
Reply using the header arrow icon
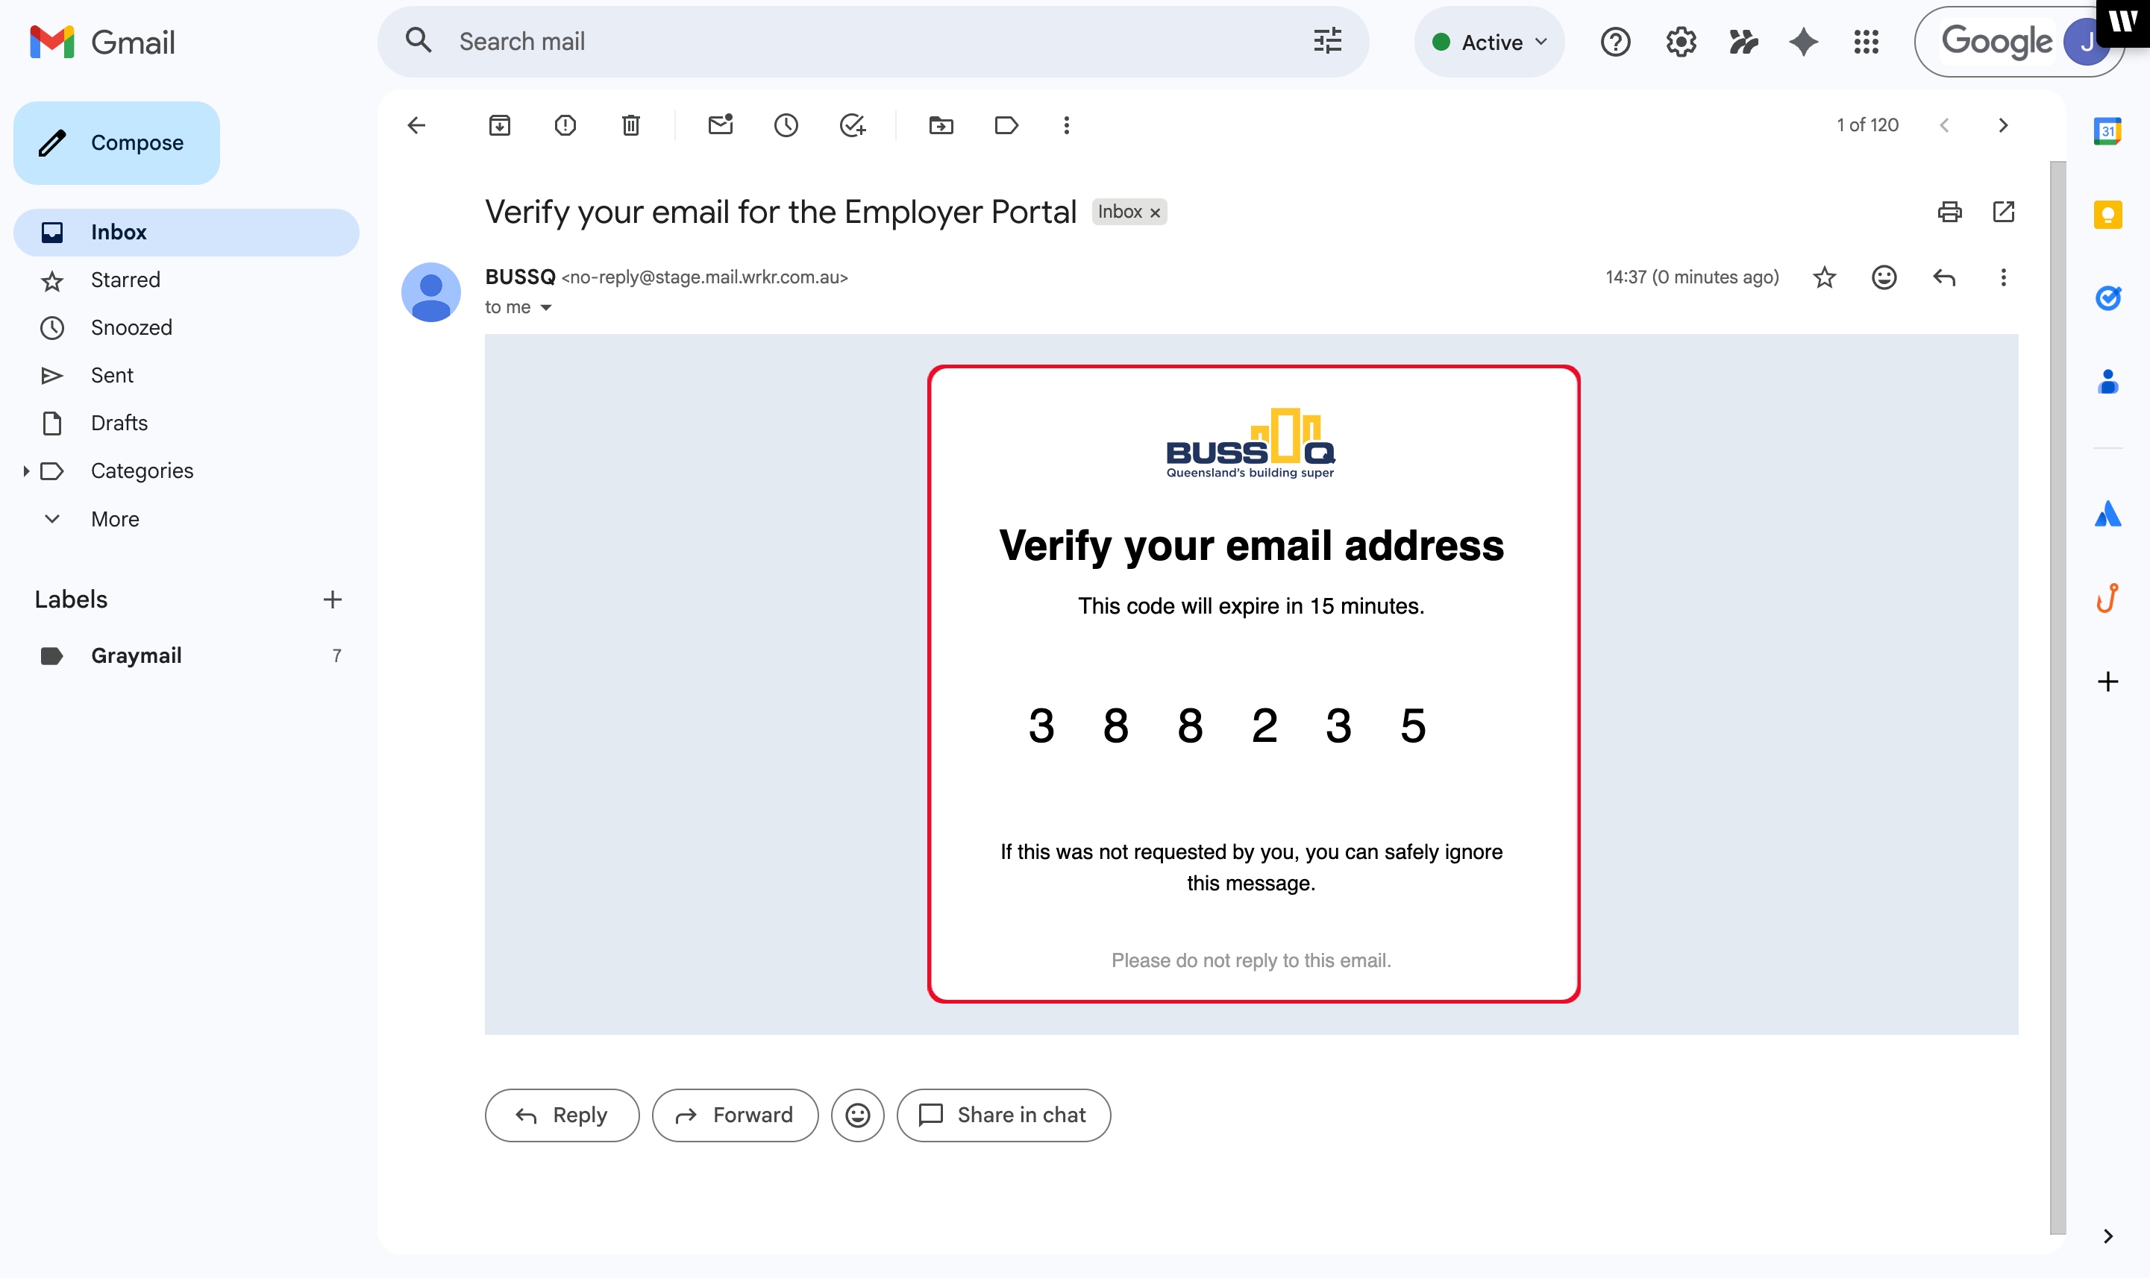pyautogui.click(x=1944, y=277)
